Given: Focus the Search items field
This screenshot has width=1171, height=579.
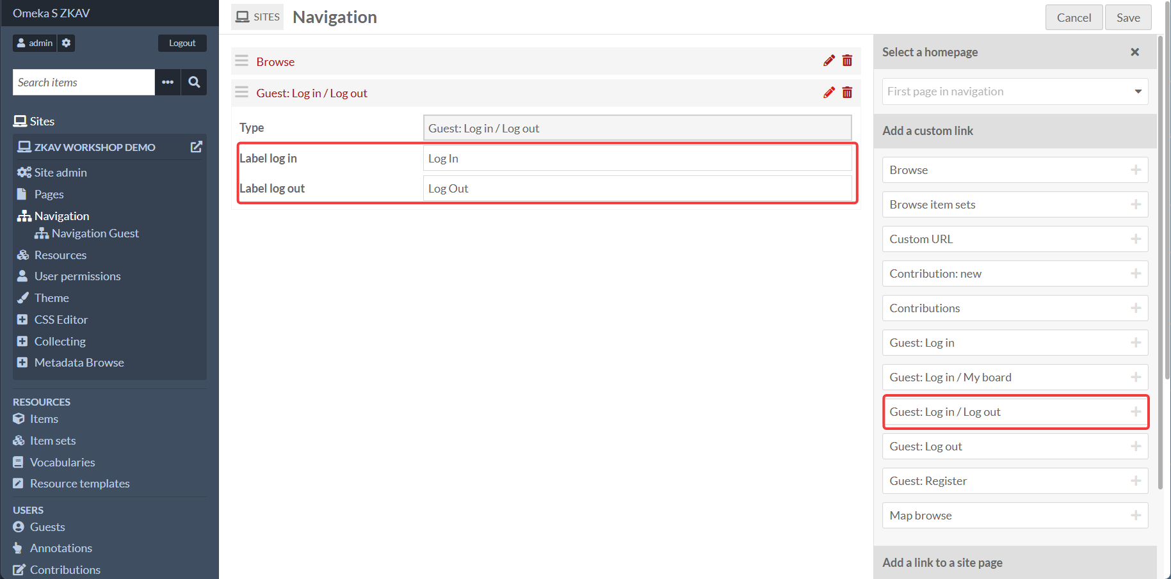Looking at the screenshot, I should 84,82.
